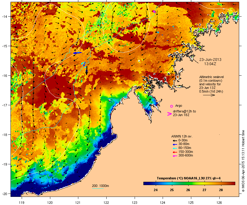
Task: Click the Argo legend label
Action: pos(179,106)
